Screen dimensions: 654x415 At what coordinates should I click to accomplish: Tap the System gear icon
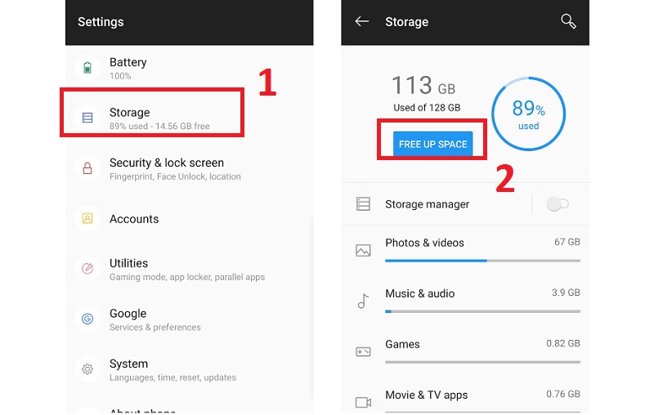tap(87, 369)
